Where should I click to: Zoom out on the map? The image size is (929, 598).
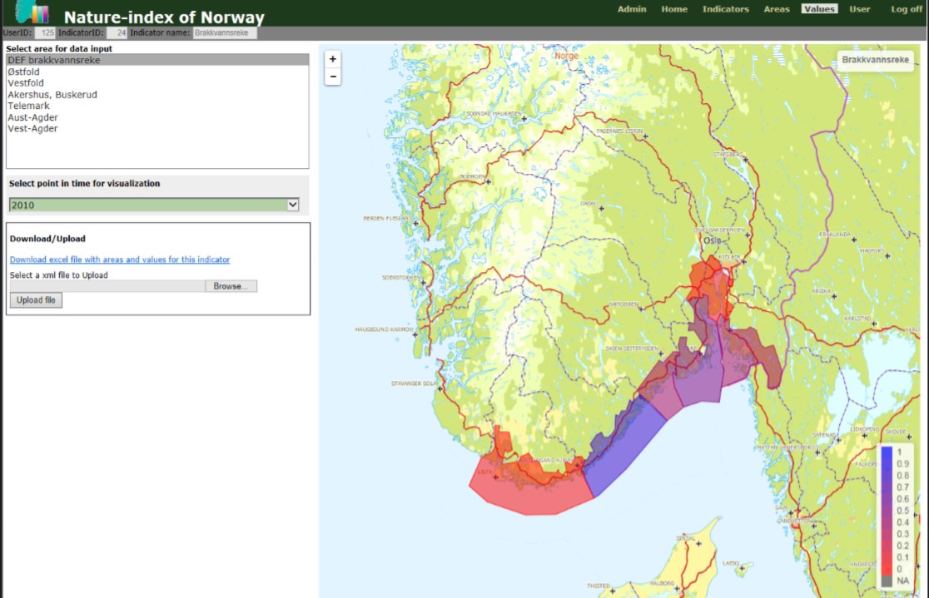coord(333,77)
